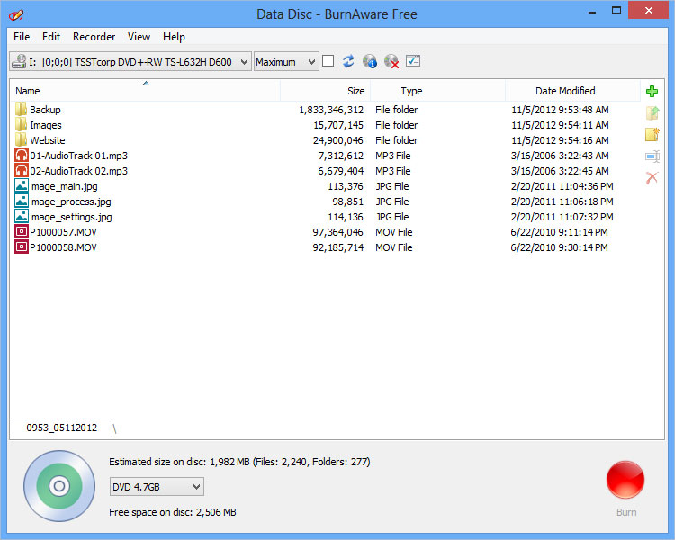The height and width of the screenshot is (540, 675).
Task: Click the green plus Add Files icon
Action: (652, 91)
